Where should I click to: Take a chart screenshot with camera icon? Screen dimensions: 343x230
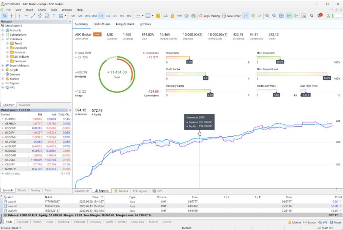click(x=303, y=16)
